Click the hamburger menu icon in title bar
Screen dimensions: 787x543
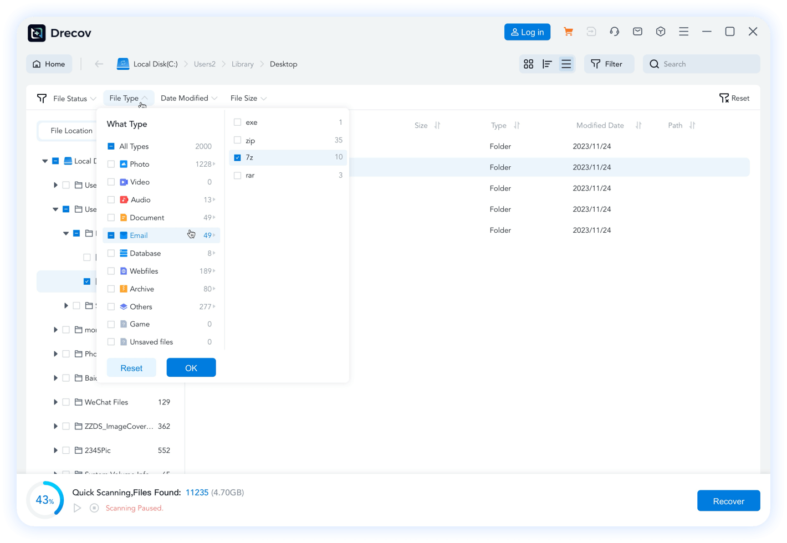coord(683,32)
